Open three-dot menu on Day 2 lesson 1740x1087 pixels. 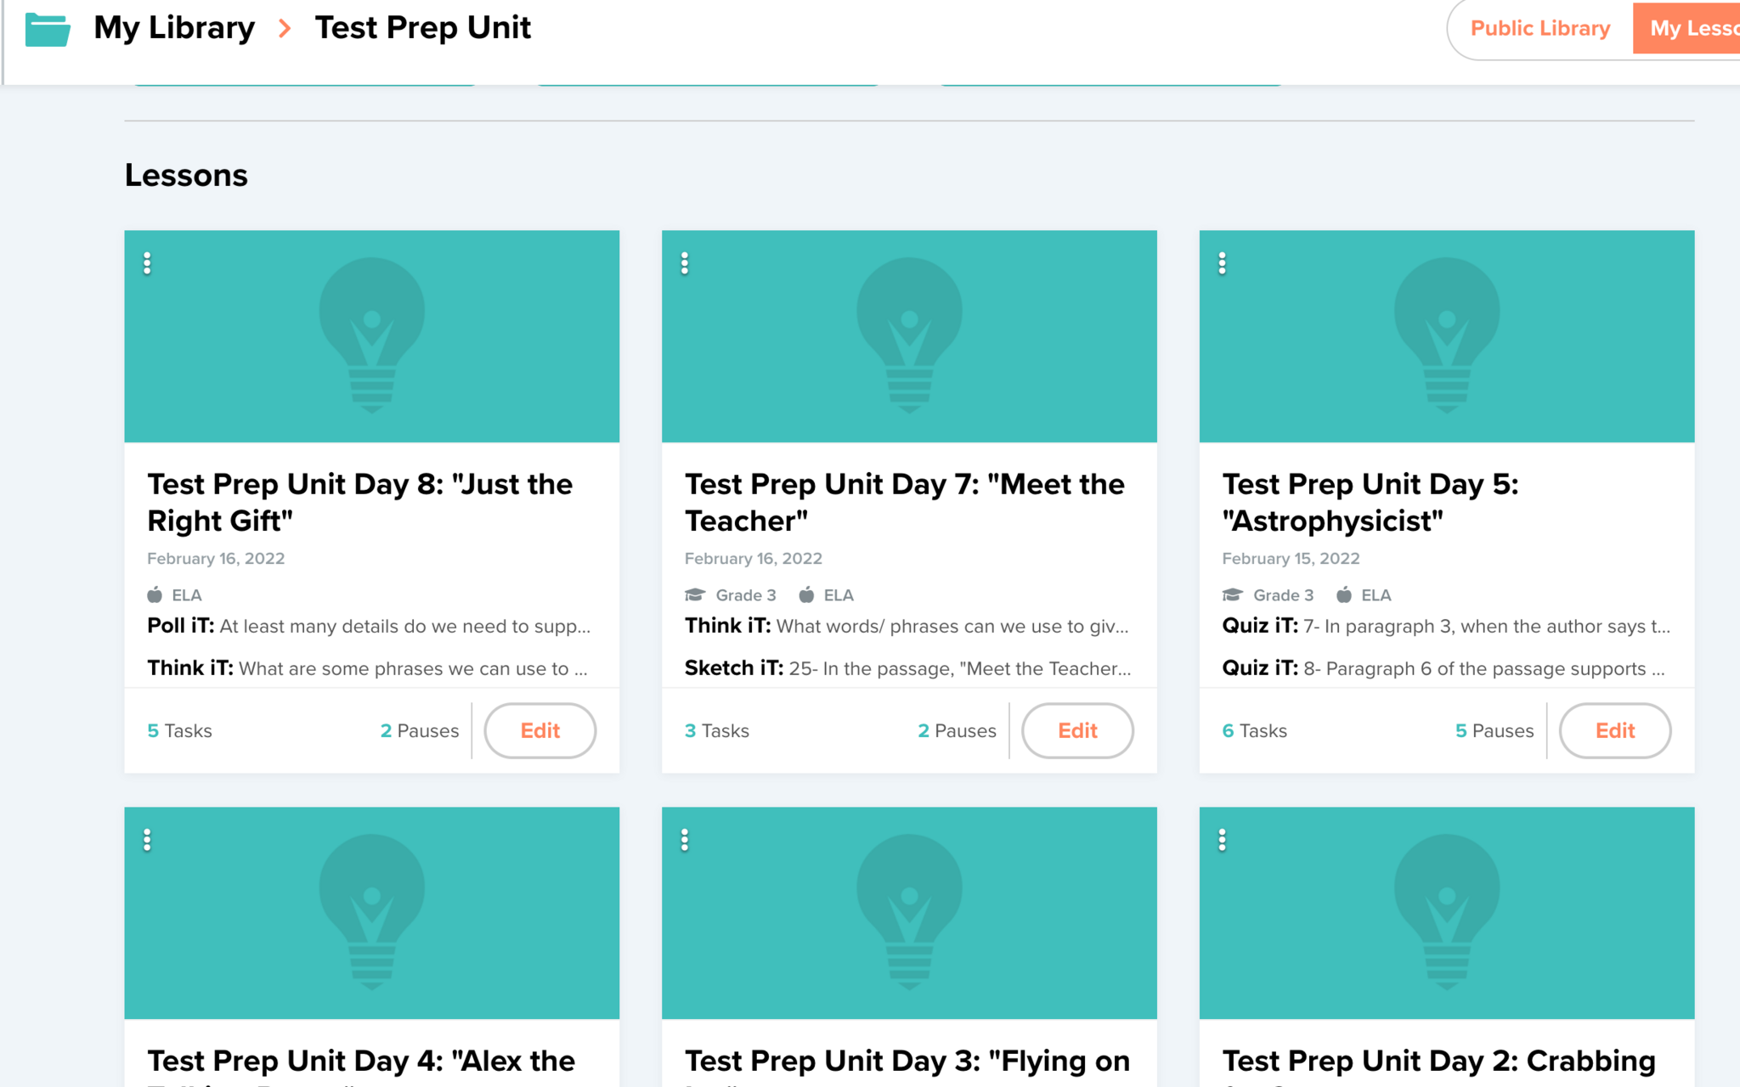pyautogui.click(x=1222, y=840)
